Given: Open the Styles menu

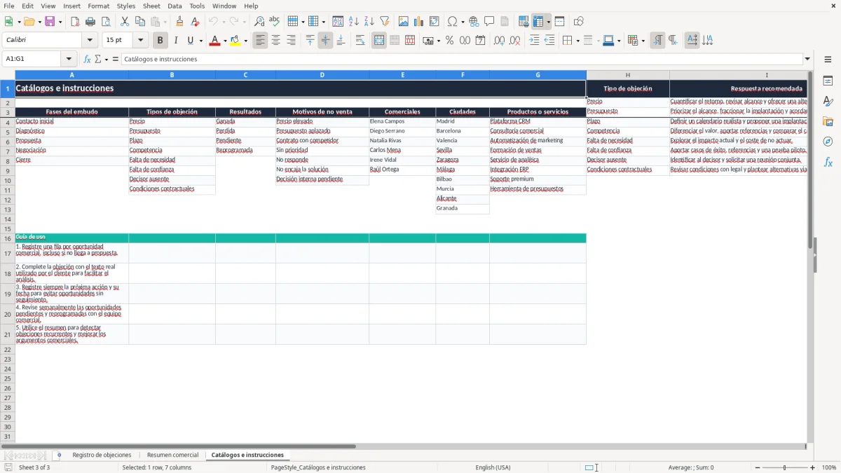Looking at the screenshot, I should (x=126, y=6).
